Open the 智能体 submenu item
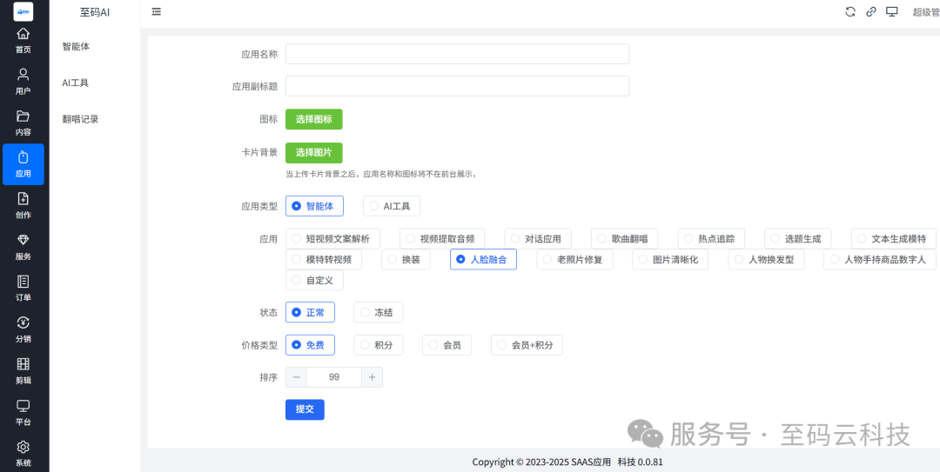Viewport: 940px width, 472px height. 76,46
